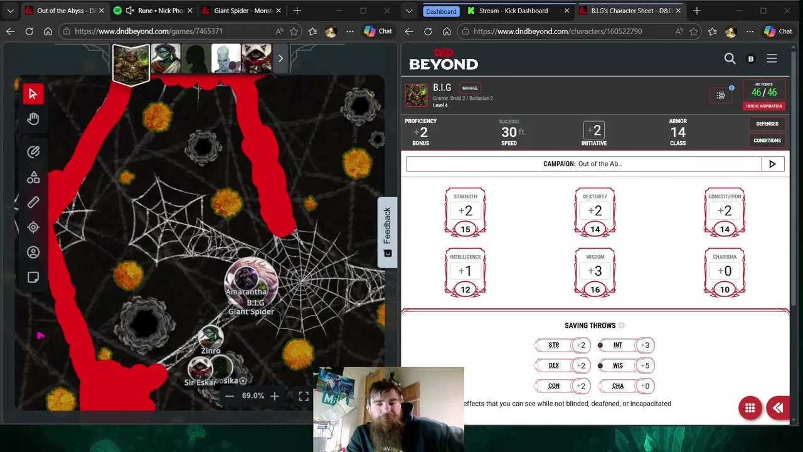Viewport: 803px width, 452px height.
Task: Roll the INT saving throw +3
Action: 645,345
